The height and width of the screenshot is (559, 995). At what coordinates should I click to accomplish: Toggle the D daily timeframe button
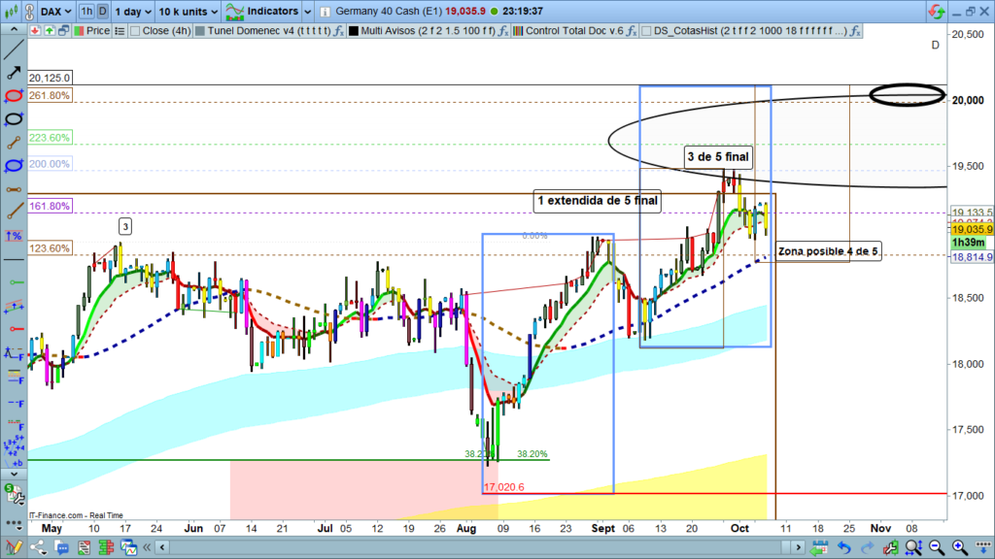pyautogui.click(x=102, y=12)
